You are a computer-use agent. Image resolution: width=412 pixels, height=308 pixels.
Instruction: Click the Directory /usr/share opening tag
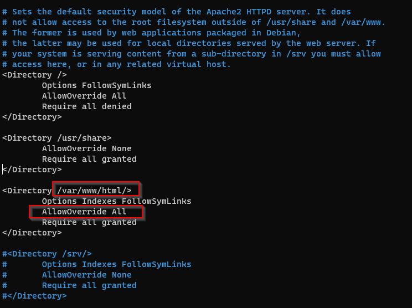56,138
